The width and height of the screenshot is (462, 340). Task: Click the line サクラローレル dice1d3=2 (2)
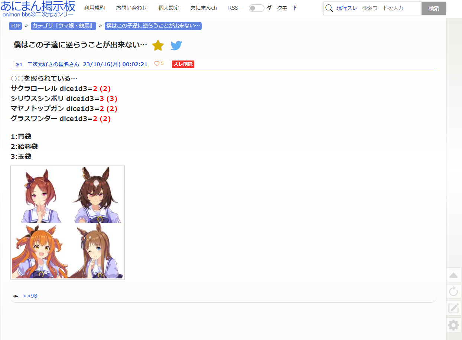pos(61,89)
